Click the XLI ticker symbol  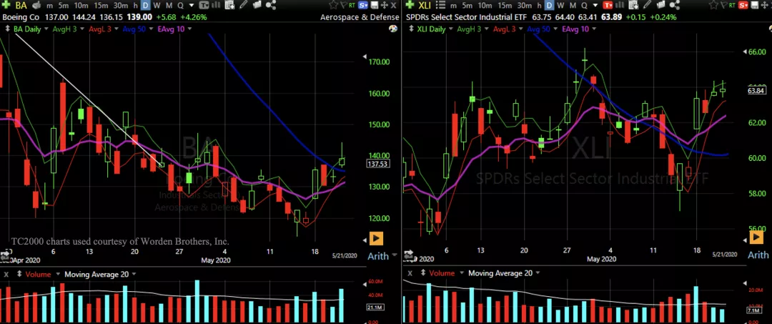(x=425, y=6)
